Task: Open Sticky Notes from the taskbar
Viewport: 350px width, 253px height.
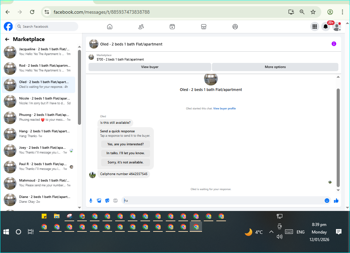Action: tap(44, 216)
